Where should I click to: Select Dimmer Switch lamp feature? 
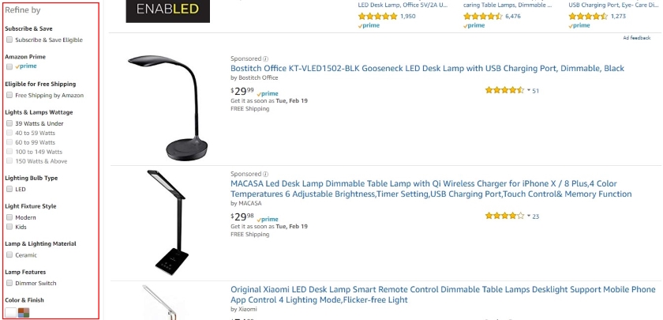[9, 283]
